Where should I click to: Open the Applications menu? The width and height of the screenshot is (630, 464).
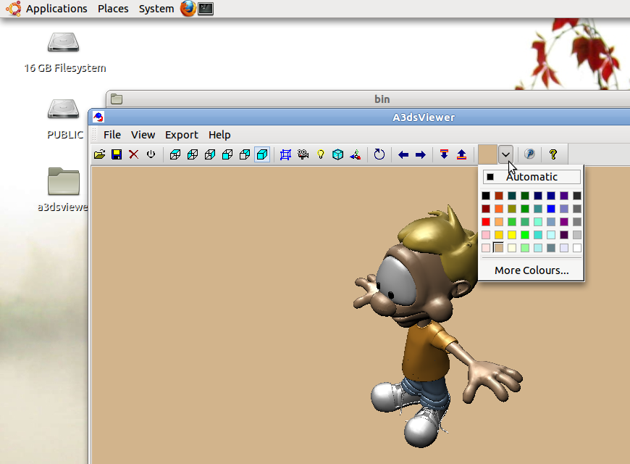[56, 9]
